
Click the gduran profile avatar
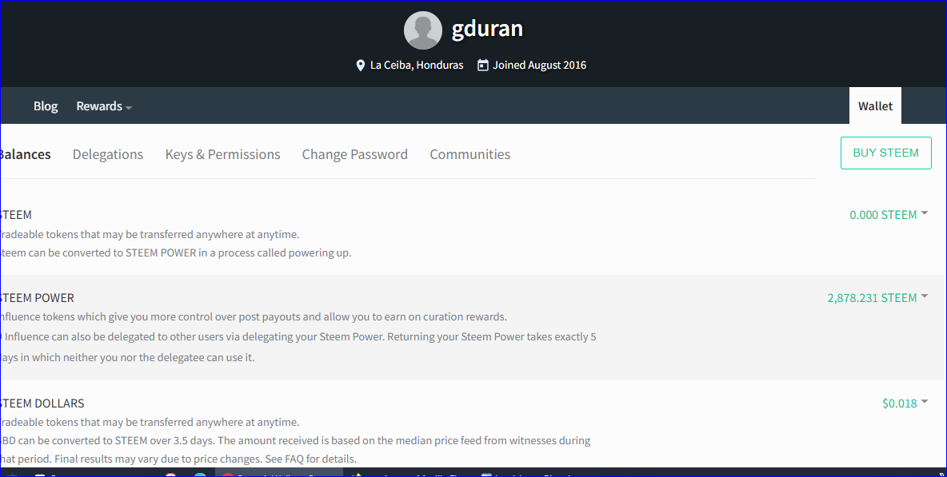click(x=423, y=30)
